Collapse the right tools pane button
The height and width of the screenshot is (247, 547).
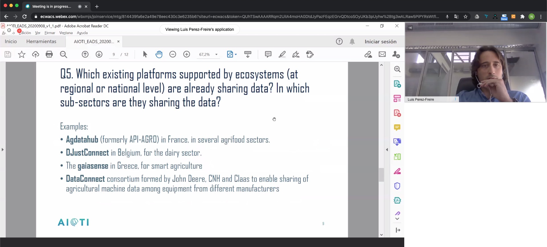coord(398,230)
